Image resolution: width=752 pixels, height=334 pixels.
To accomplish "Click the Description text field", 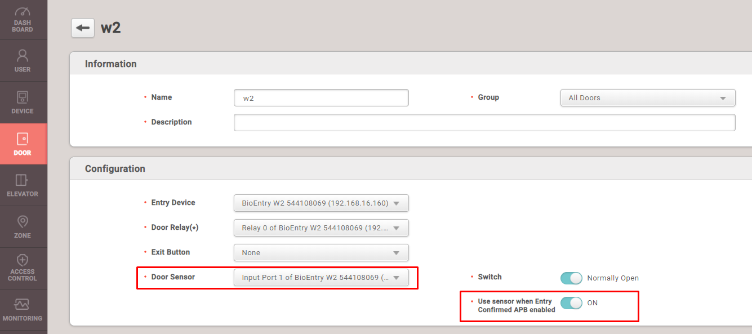I will click(484, 123).
